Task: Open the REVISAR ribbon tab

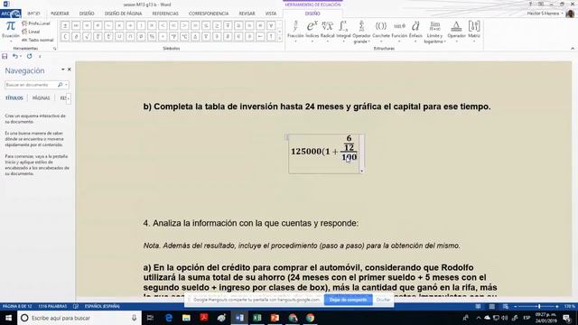Action: pos(247,14)
